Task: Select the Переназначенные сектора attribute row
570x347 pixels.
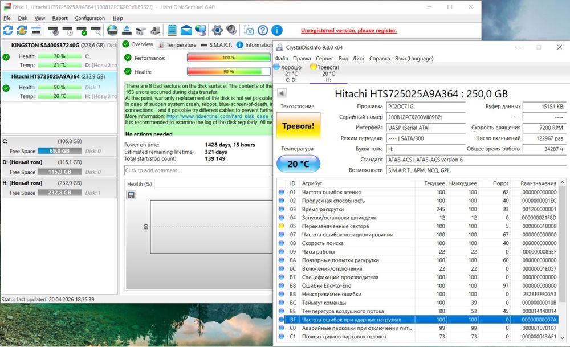Action: click(417, 226)
